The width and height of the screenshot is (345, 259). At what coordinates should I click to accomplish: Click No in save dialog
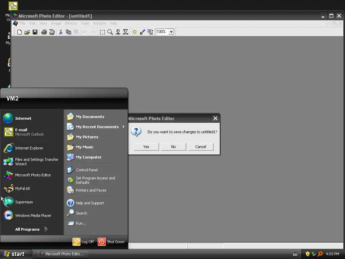tap(174, 147)
